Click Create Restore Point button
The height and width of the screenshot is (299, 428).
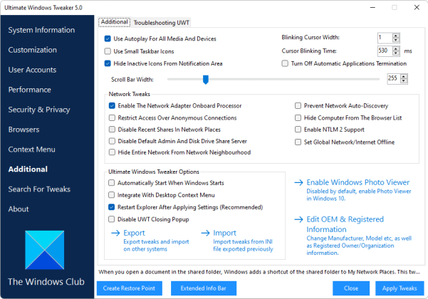coord(130,288)
